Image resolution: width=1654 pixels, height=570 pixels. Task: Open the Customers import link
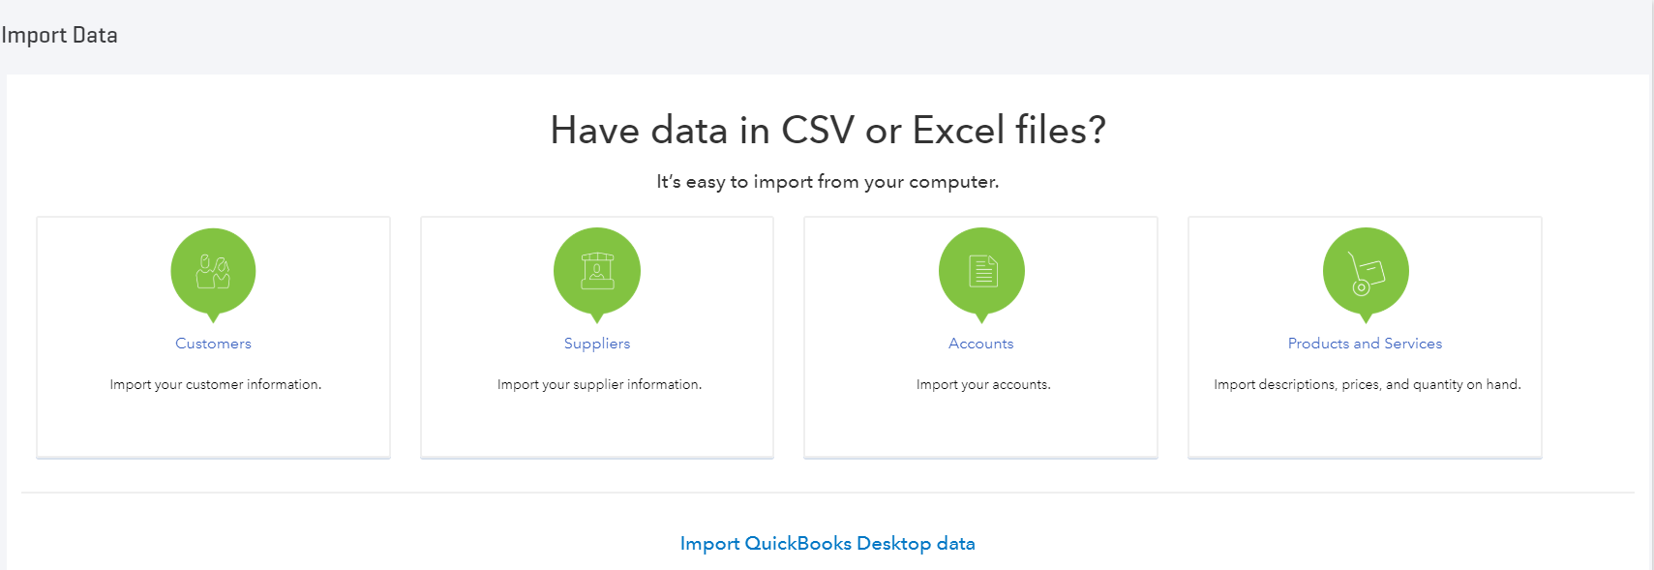coord(213,344)
